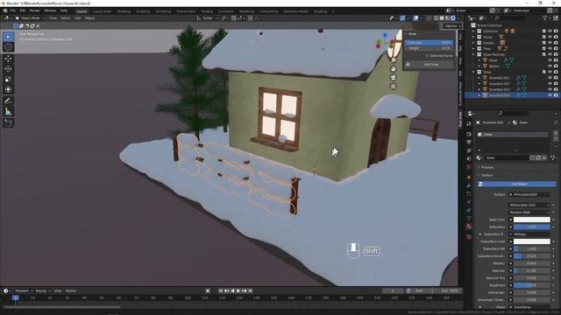561x315 pixels.
Task: Click the auto keying record dot
Action: (x=208, y=291)
